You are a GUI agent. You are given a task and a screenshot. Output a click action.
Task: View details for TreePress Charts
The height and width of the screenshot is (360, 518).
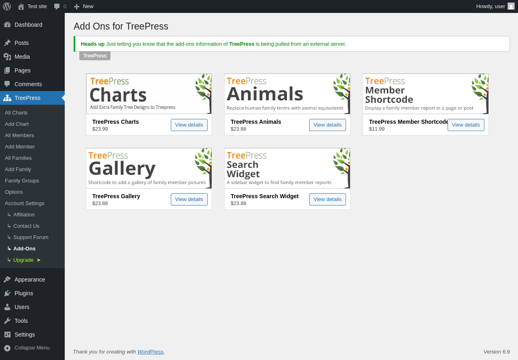pos(189,125)
